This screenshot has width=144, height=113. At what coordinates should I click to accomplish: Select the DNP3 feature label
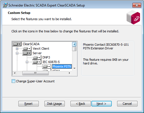pyautogui.click(x=46, y=58)
